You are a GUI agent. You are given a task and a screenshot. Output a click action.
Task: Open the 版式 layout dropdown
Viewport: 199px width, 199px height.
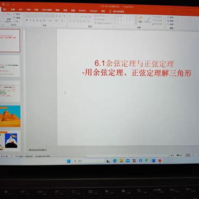[17, 14]
